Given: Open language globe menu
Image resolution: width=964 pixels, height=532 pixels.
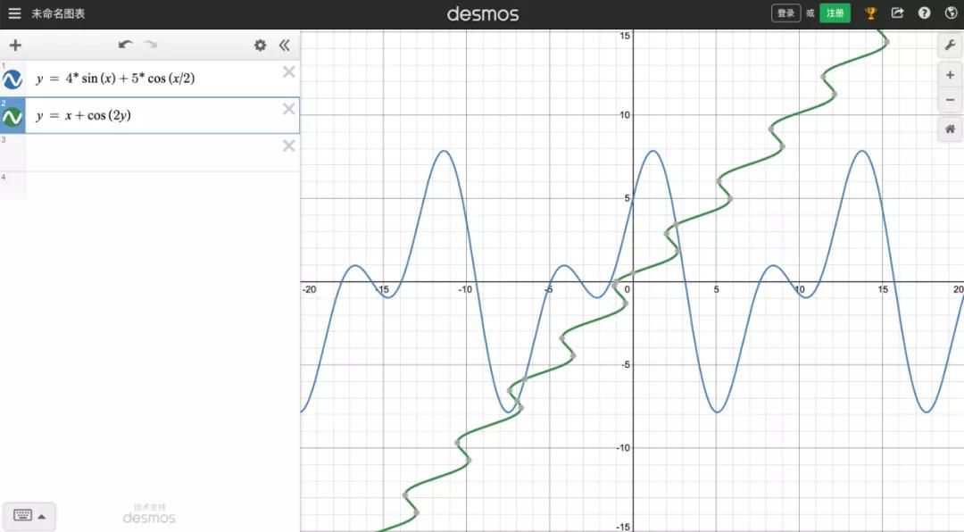Looking at the screenshot, I should point(951,12).
